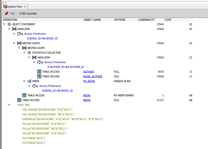
Task: Click the SQL link in the toolbar
Action: [13, 13]
